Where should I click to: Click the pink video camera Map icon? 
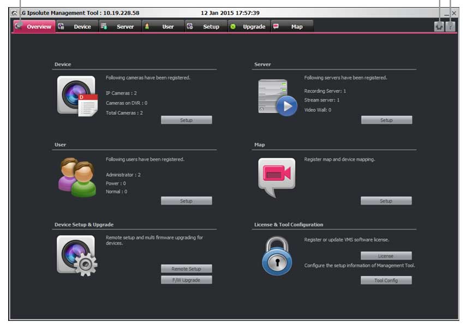pos(277,176)
